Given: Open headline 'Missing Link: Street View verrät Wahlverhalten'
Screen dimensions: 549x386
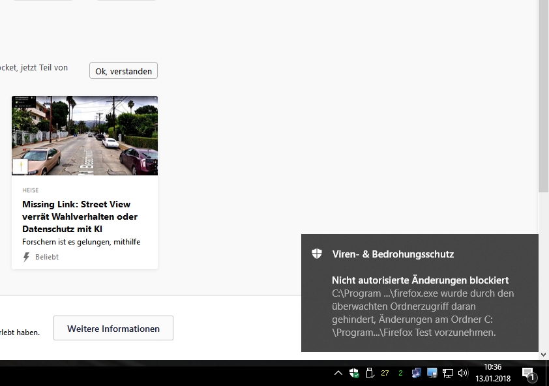Looking at the screenshot, I should point(80,216).
